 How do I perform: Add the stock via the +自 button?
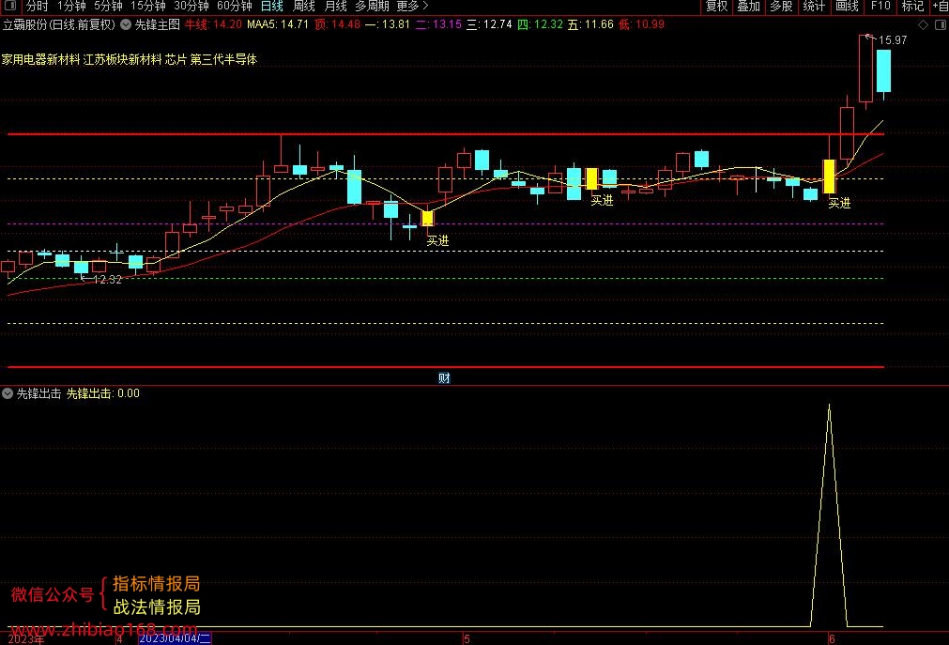coord(940,6)
